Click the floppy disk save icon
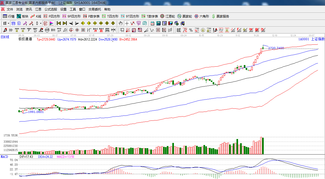 pyautogui.click(x=170, y=23)
